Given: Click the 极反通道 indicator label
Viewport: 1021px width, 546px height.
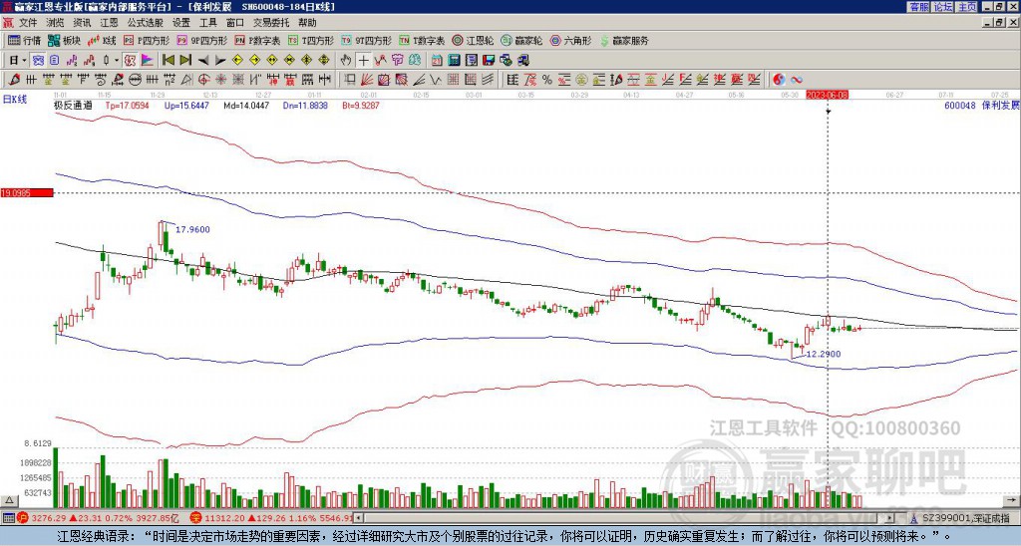Looking at the screenshot, I should point(73,105).
